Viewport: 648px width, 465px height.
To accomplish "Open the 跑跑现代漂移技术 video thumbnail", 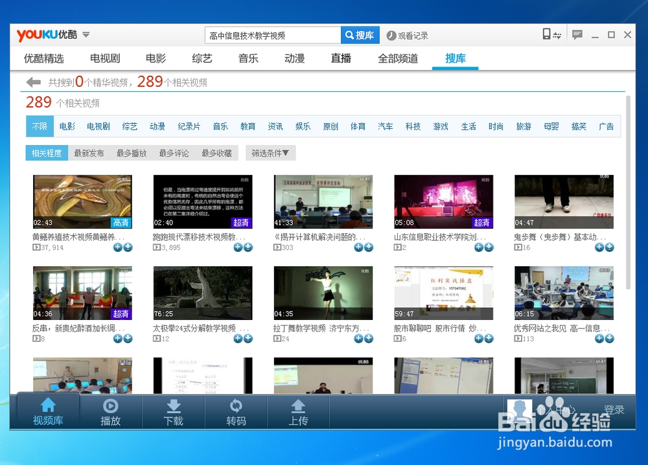I will 203,201.
